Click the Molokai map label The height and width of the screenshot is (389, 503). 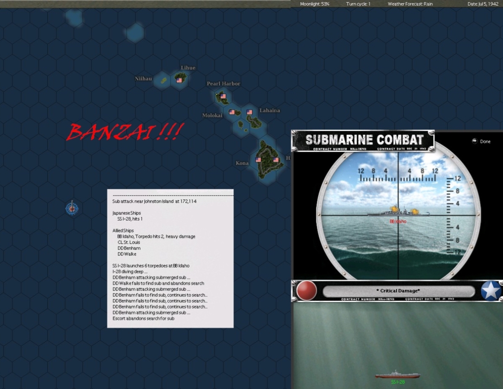coord(212,115)
